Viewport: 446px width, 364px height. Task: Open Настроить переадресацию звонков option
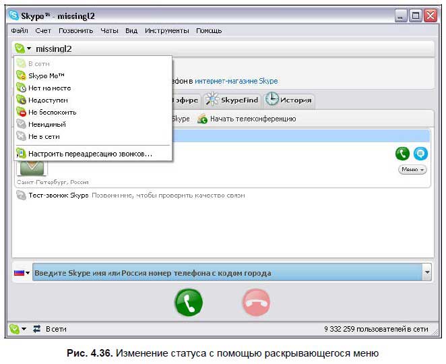point(89,154)
